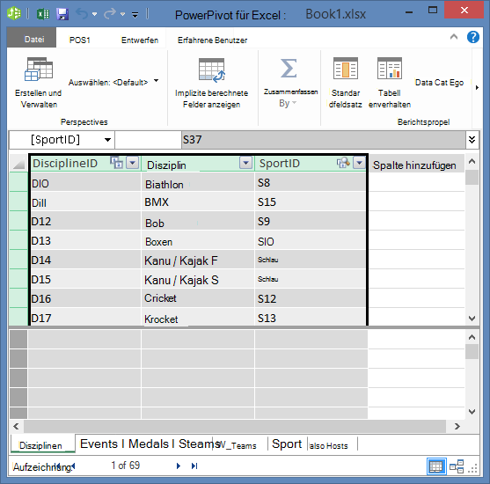Image resolution: width=490 pixels, height=484 pixels.
Task: Switch to the Hosts sheet tab
Action: 328,446
